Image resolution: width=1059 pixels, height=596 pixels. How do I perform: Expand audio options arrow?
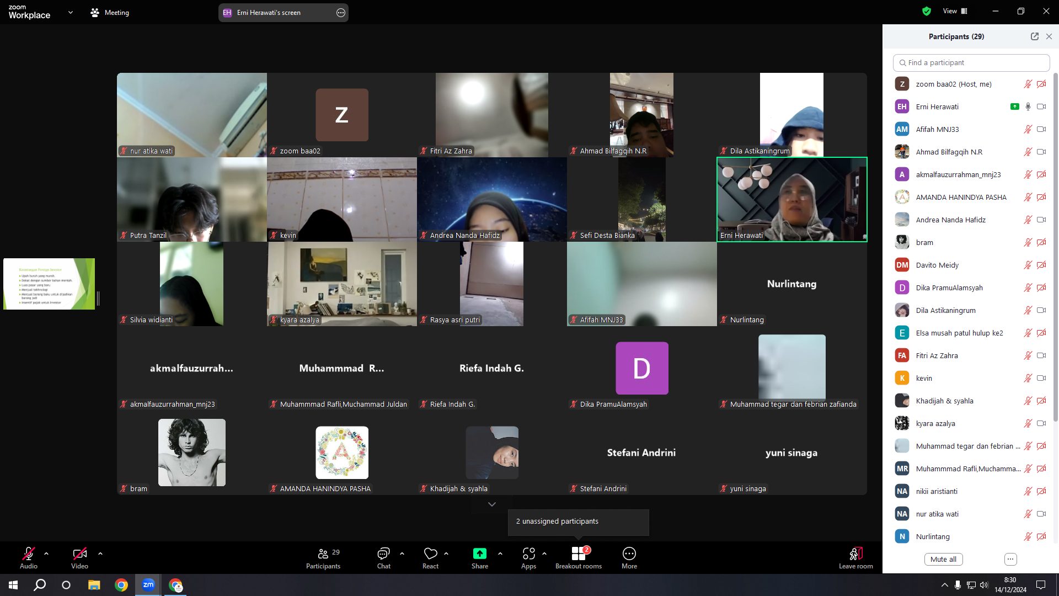(46, 554)
